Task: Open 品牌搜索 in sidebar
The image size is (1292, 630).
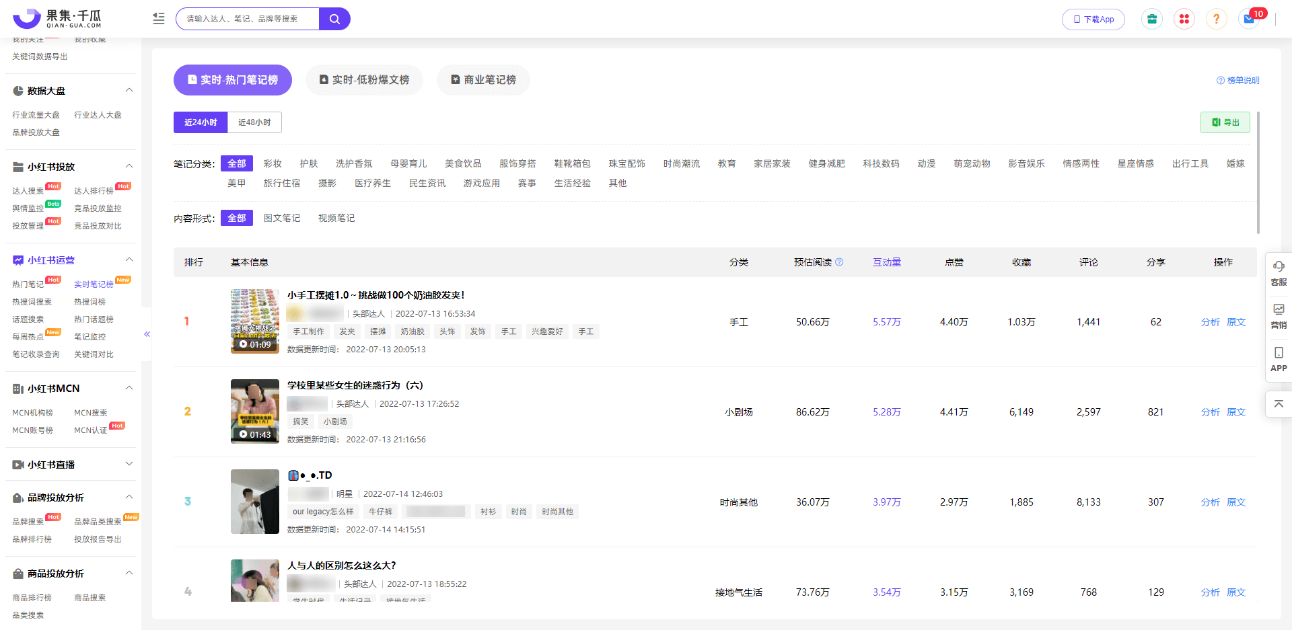Action: [x=28, y=522]
